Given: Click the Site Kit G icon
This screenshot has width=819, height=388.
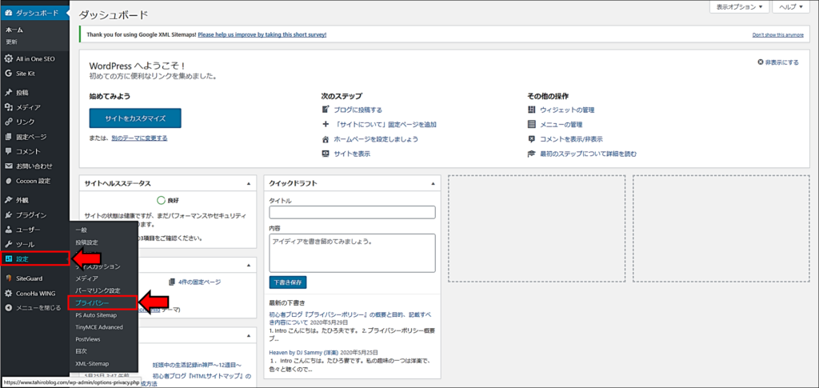Looking at the screenshot, I should [x=8, y=74].
